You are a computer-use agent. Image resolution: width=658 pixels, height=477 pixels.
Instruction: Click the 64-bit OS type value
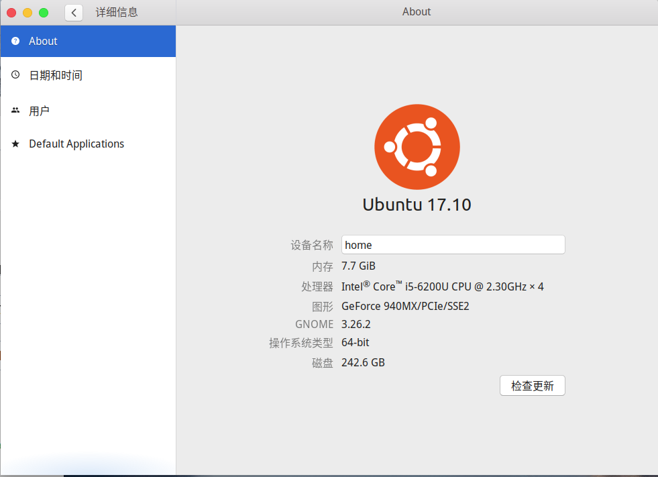tap(355, 343)
